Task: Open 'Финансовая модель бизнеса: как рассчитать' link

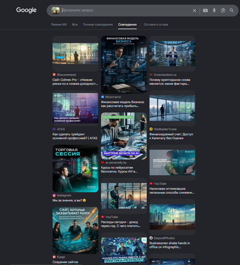Action: click(123, 104)
